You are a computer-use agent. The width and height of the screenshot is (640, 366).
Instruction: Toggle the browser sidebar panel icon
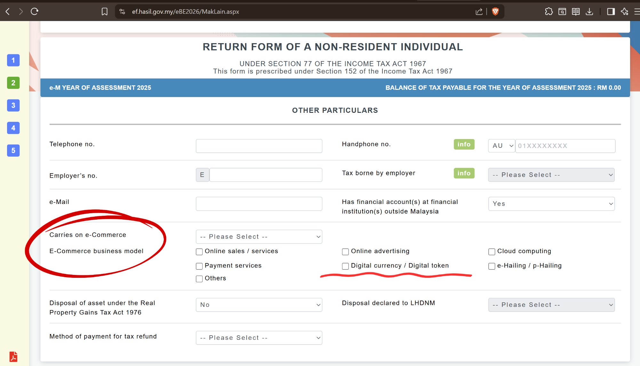pyautogui.click(x=611, y=12)
